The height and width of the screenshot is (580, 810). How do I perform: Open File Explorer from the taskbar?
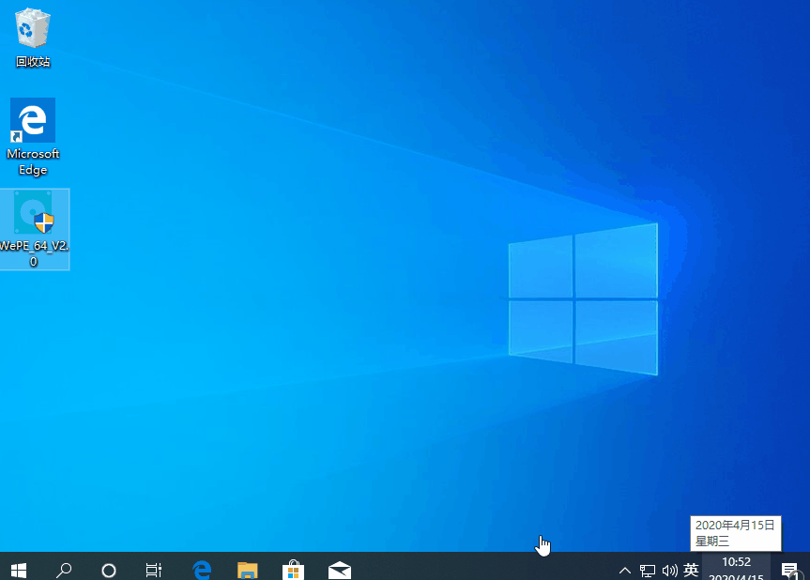pyautogui.click(x=247, y=570)
